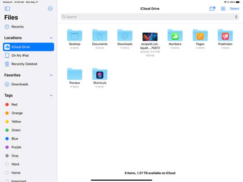Image resolution: width=243 pixels, height=182 pixels.
Task: Tap the Wi-Fi icon in status bar
Action: click(225, 2)
